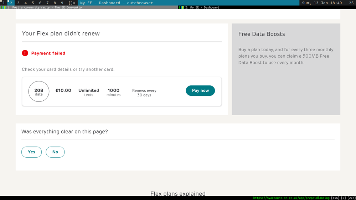The width and height of the screenshot is (356, 200).
Task: Click the 2GB data circle badge
Action: (x=39, y=92)
